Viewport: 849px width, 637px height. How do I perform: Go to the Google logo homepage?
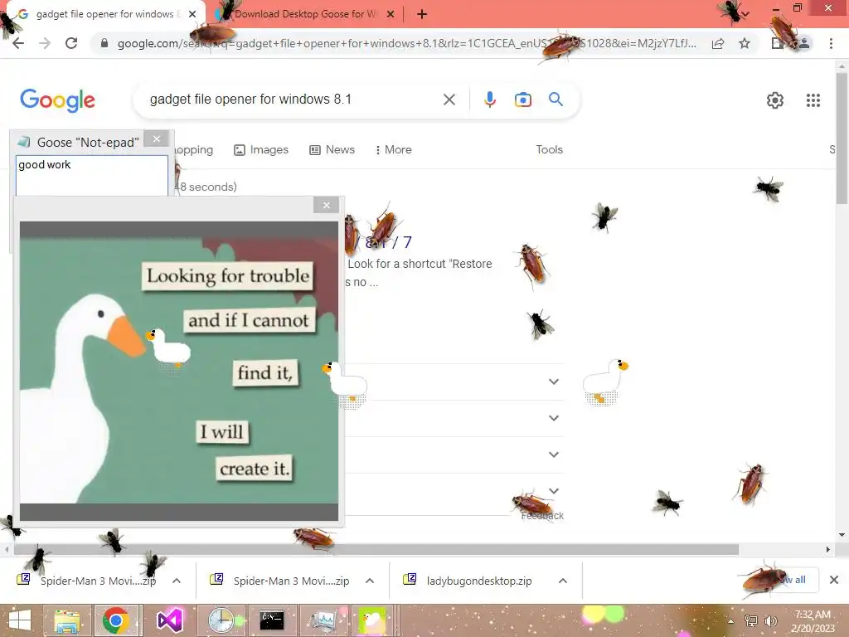[x=57, y=100]
